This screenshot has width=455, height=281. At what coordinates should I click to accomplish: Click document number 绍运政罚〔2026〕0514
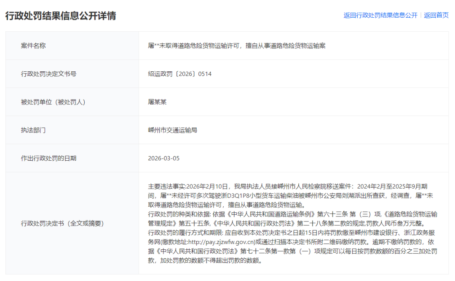pyautogui.click(x=179, y=74)
